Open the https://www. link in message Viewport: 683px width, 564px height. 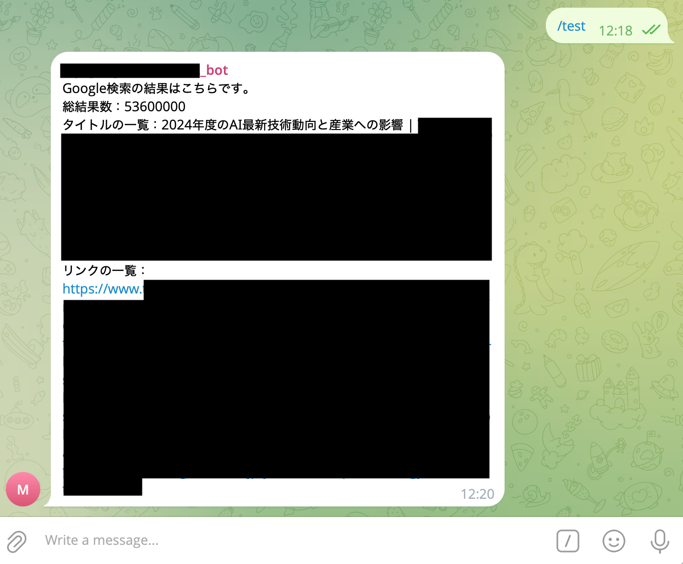(103, 289)
